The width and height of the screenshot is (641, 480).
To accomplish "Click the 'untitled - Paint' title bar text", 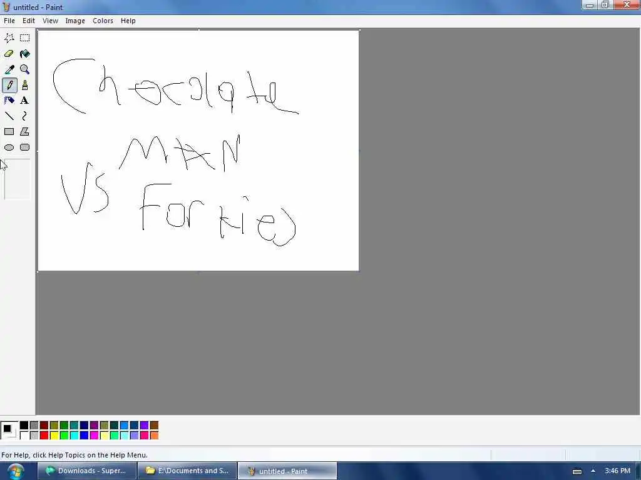I will [x=38, y=7].
